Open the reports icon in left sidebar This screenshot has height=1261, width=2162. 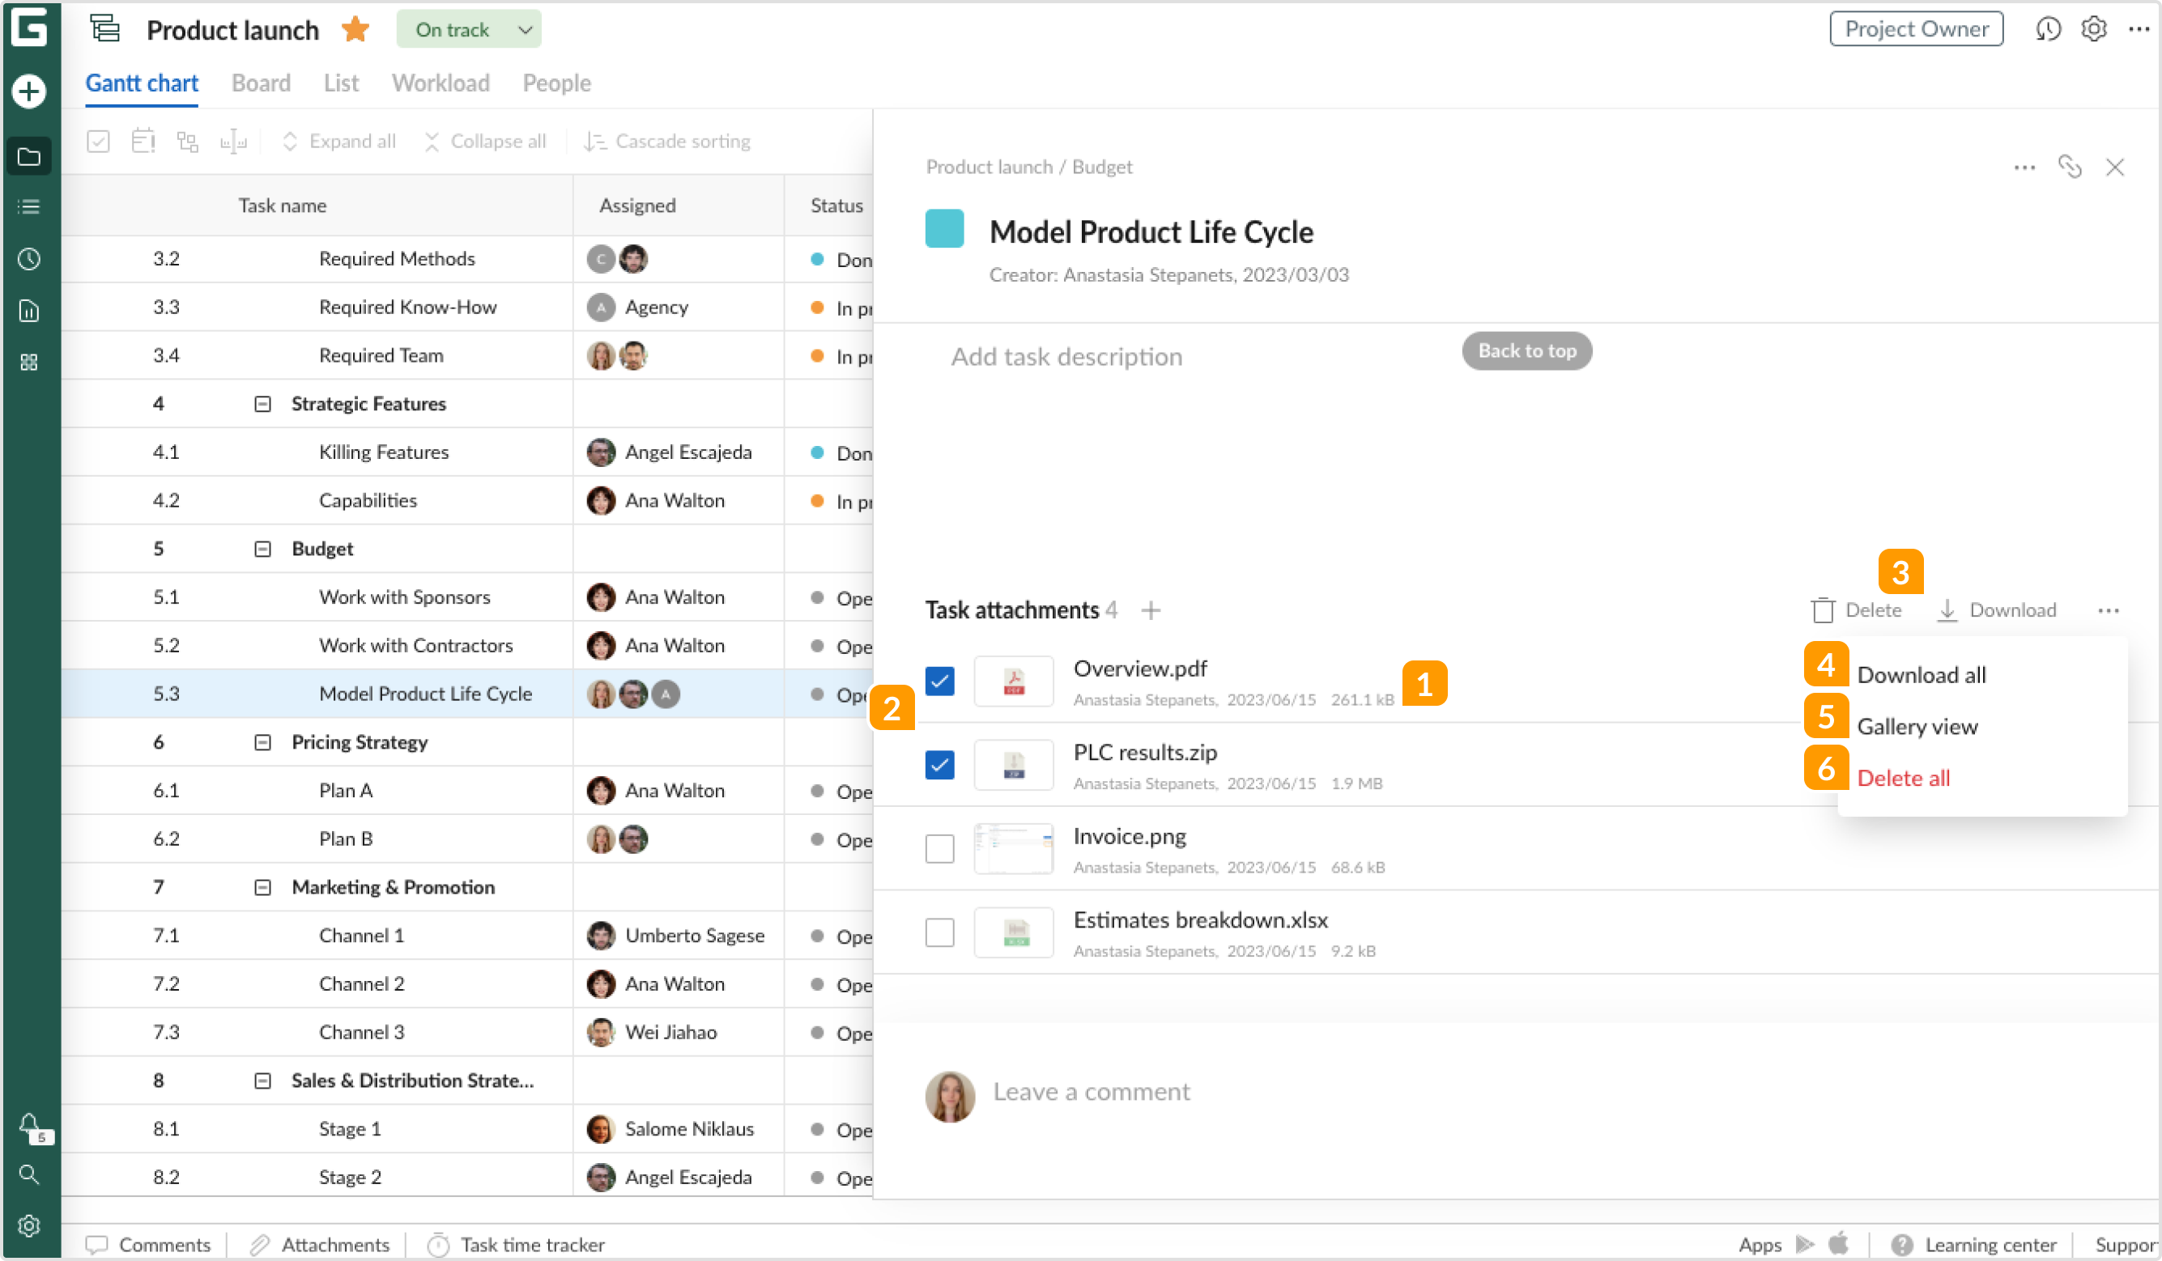[29, 311]
